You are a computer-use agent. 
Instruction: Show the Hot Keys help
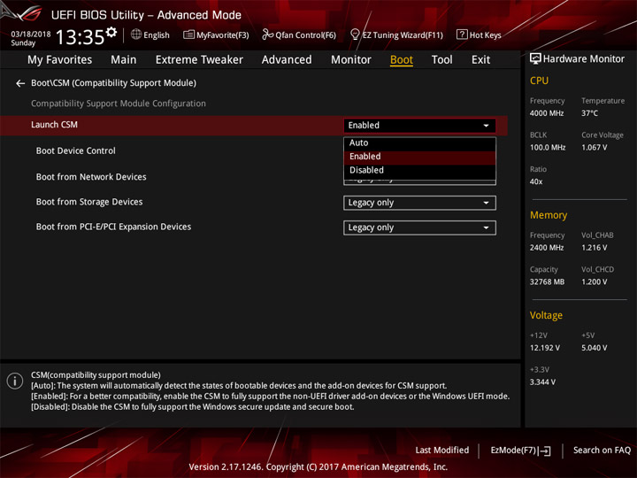click(479, 35)
